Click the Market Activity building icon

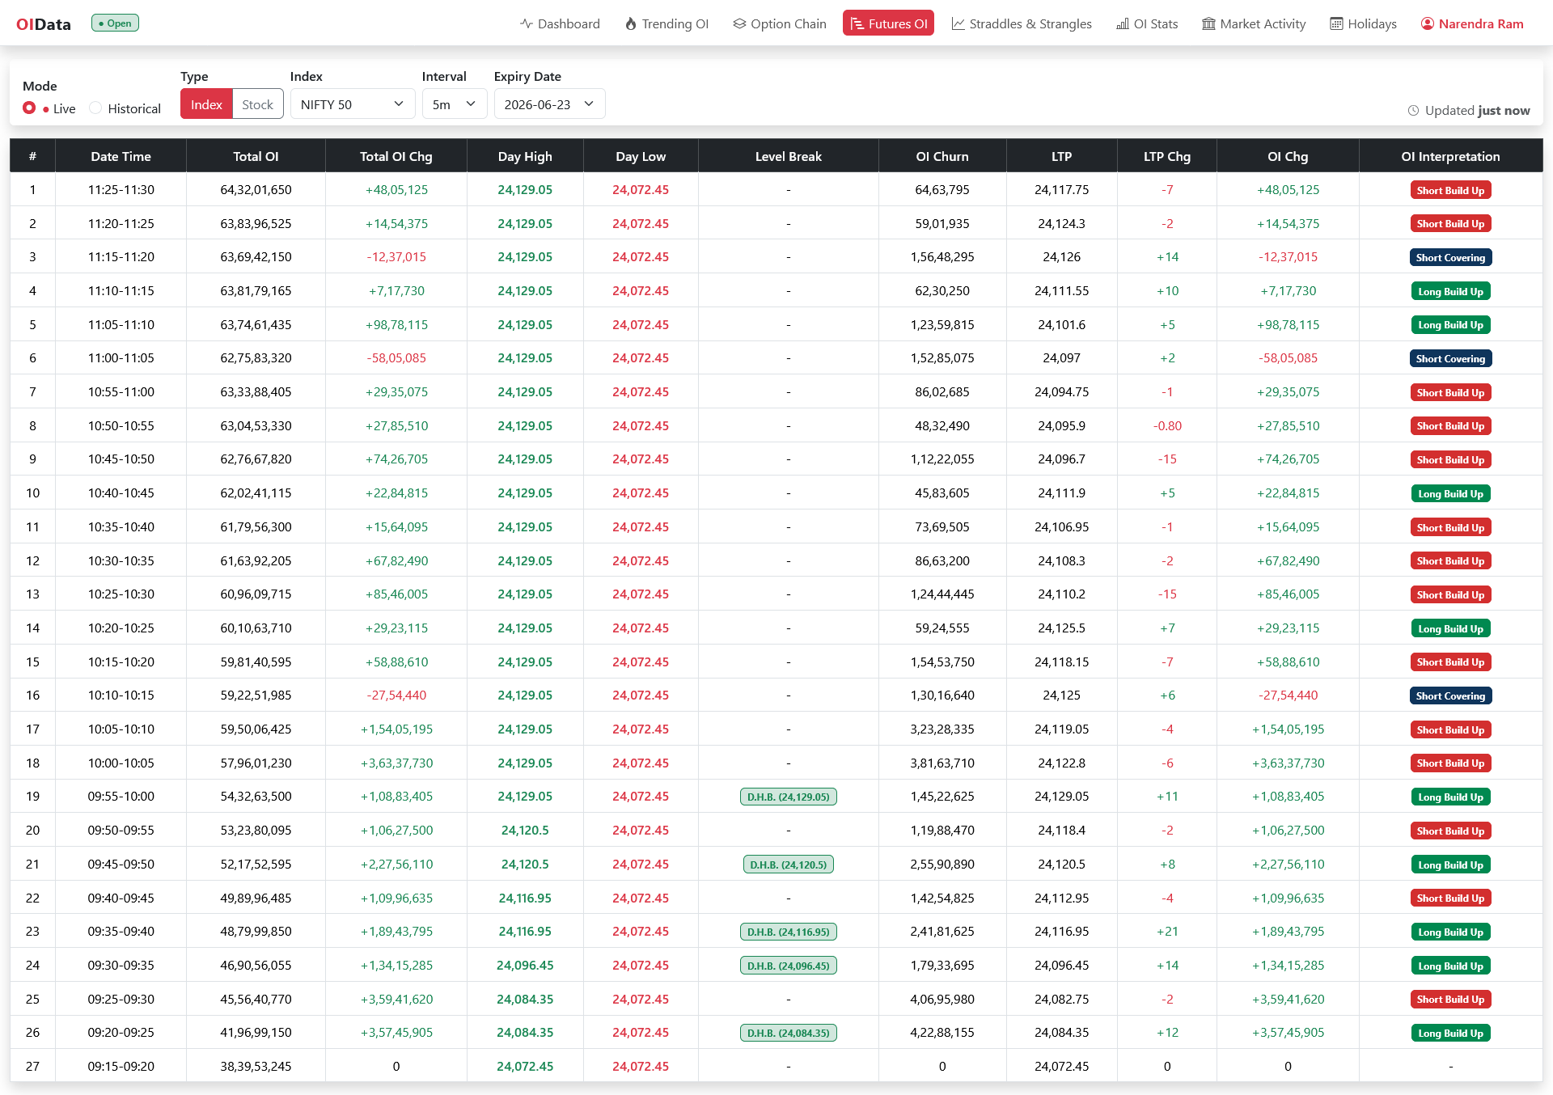[x=1209, y=23]
